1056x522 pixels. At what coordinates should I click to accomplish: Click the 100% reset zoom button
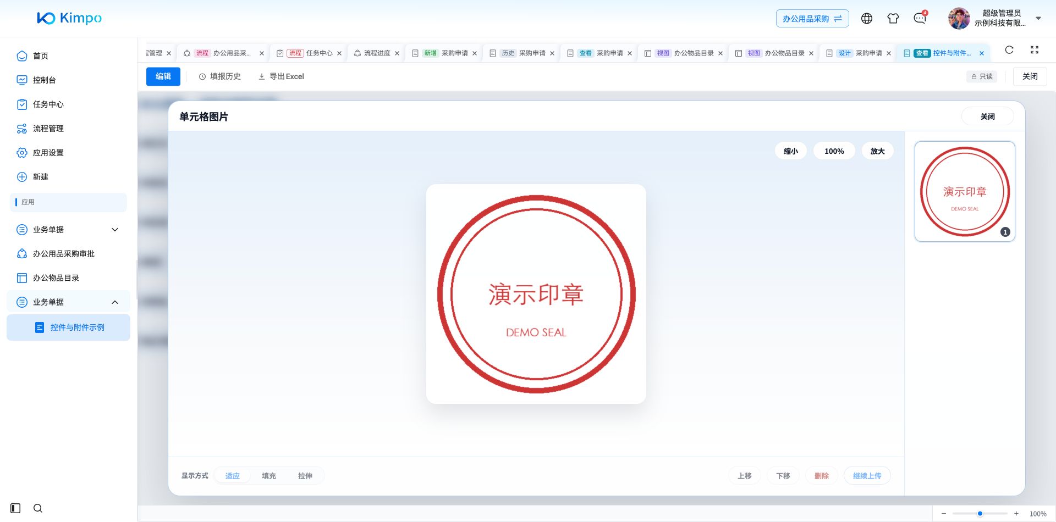pos(834,151)
